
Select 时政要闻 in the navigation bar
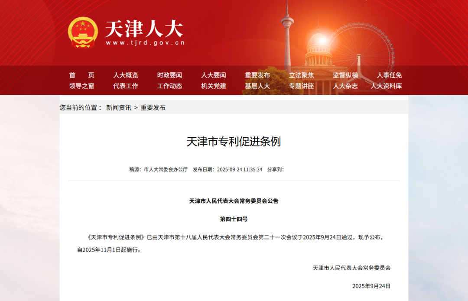click(x=169, y=75)
